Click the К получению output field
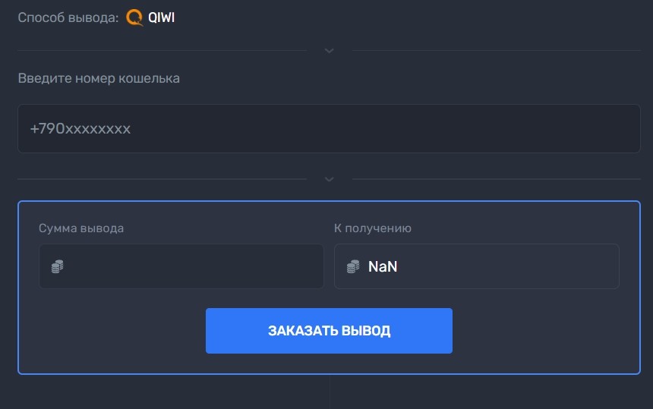Viewport: 653px width, 409px height. pyautogui.click(x=476, y=266)
